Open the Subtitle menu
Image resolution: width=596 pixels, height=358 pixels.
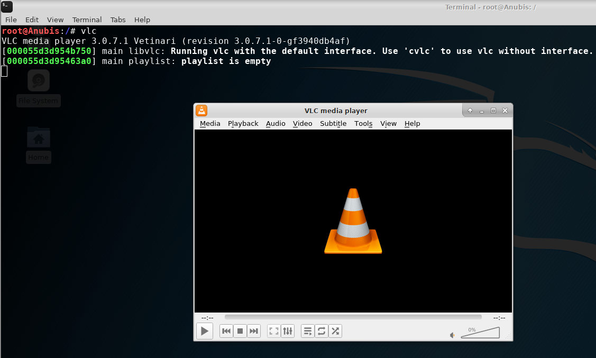[x=333, y=124]
